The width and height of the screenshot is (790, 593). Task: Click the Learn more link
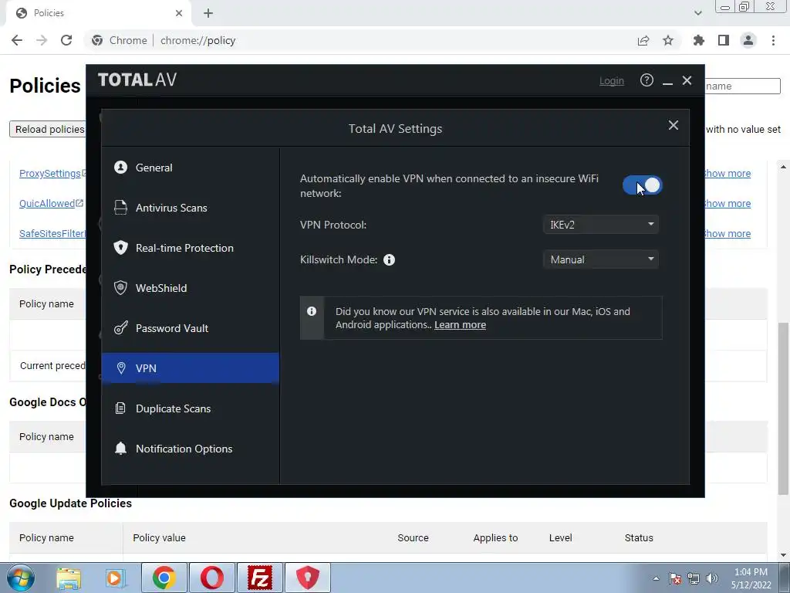tap(460, 325)
